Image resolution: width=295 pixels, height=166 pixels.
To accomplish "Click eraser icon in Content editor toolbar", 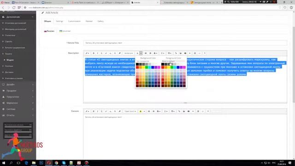I will coord(120,111).
